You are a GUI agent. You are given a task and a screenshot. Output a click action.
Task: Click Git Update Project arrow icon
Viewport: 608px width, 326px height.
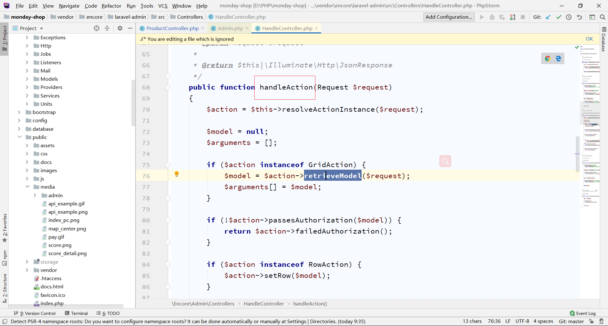(x=548, y=17)
